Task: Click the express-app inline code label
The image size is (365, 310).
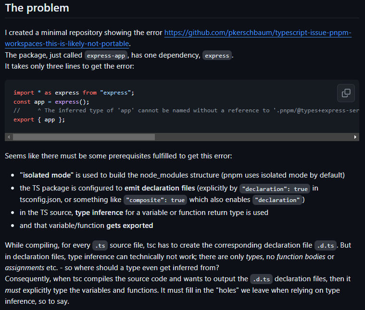Action: 106,55
